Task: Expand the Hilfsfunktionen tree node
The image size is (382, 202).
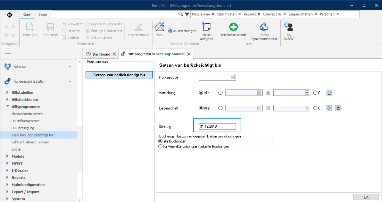Action: pyautogui.click(x=7, y=100)
